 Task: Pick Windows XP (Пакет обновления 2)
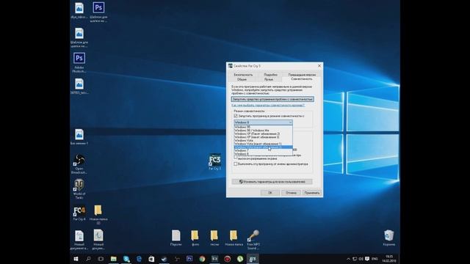point(263,133)
